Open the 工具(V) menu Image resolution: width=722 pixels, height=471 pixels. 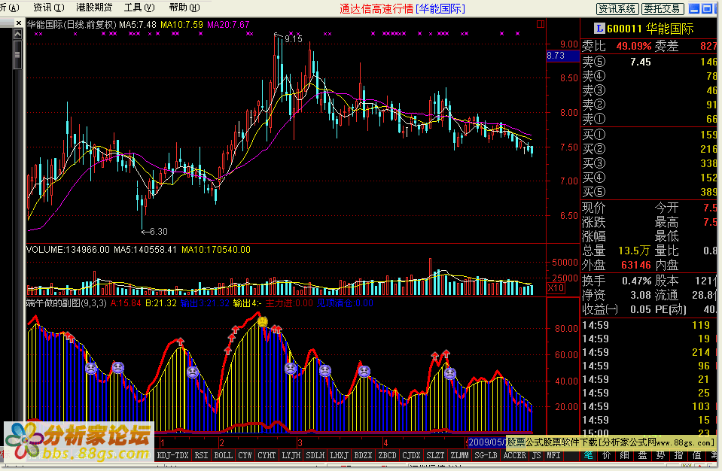pos(139,8)
